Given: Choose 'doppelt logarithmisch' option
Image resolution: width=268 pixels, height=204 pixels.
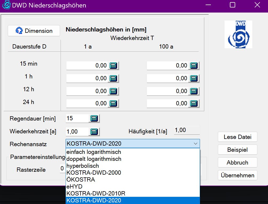Looking at the screenshot, I should (94, 159).
